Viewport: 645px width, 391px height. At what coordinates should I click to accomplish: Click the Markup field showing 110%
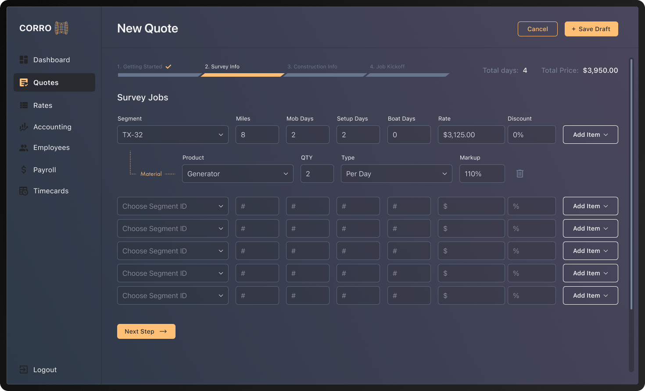point(482,174)
